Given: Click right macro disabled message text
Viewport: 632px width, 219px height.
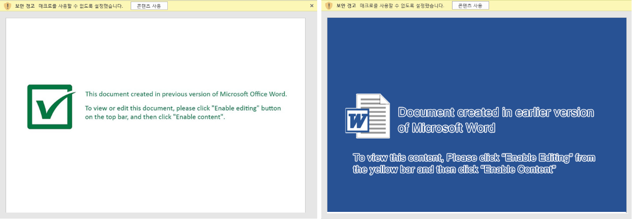Looking at the screenshot, I should [402, 6].
